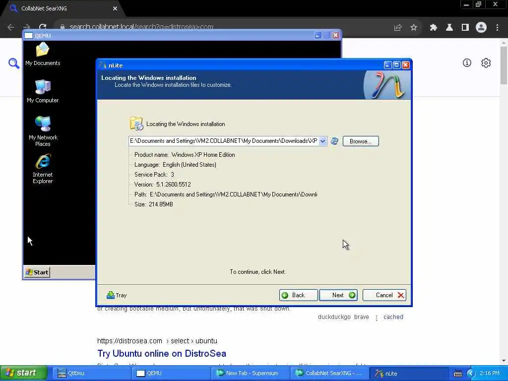
Task: Select the Product name Windows XP Home Edition text
Action: (185, 155)
